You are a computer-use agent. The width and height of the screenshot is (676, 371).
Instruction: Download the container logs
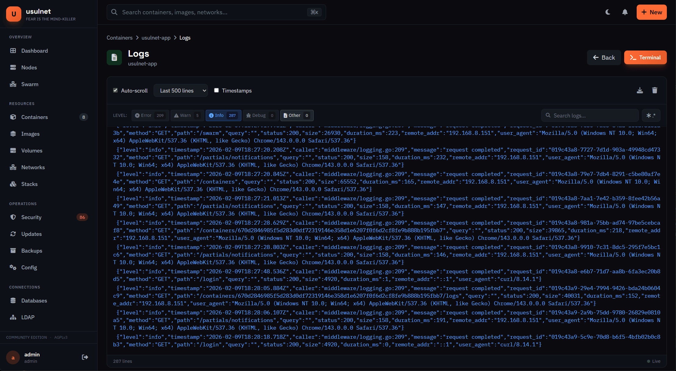tap(640, 90)
